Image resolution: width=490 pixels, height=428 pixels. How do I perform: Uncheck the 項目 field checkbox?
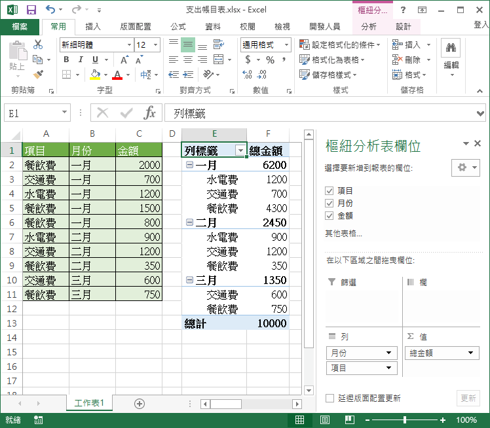point(330,190)
